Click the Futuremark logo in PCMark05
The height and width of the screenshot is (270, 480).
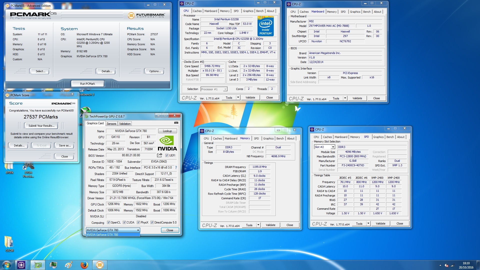146,15
